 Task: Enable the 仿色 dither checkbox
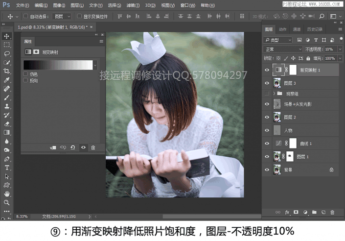pyautogui.click(x=26, y=74)
